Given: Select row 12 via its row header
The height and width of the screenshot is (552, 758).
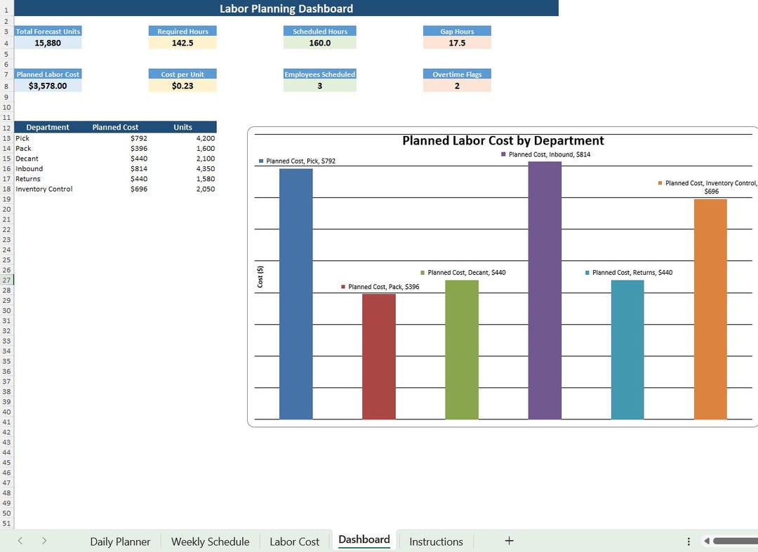Looking at the screenshot, I should click(x=7, y=128).
